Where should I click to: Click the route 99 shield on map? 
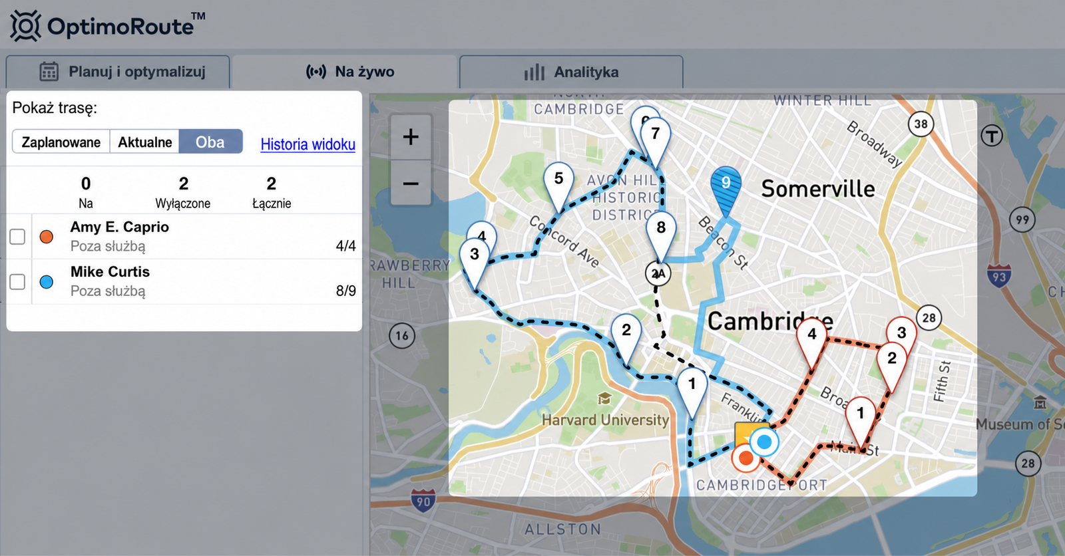(x=1022, y=219)
